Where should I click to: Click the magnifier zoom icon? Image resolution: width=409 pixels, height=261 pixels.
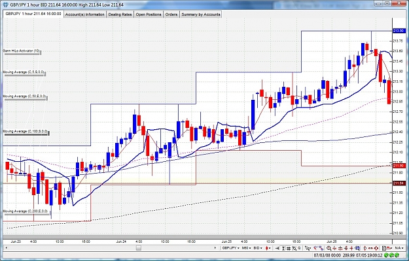pos(329,248)
